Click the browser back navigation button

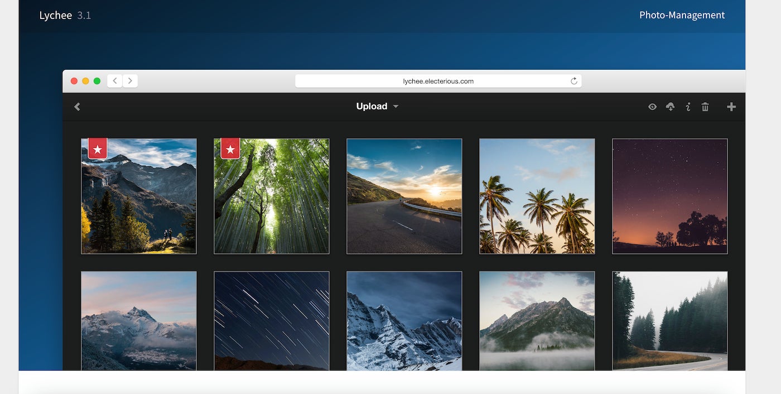point(115,81)
